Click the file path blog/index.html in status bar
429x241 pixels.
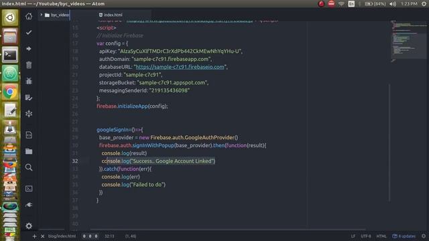[62, 236]
